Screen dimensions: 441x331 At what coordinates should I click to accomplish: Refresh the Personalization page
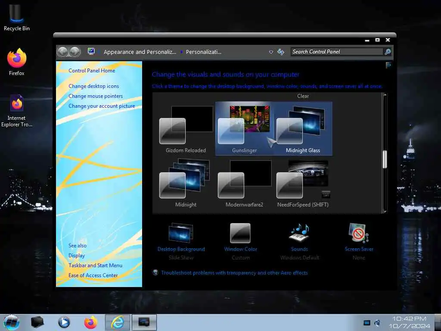click(281, 52)
